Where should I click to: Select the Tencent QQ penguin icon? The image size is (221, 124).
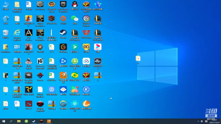point(75,6)
